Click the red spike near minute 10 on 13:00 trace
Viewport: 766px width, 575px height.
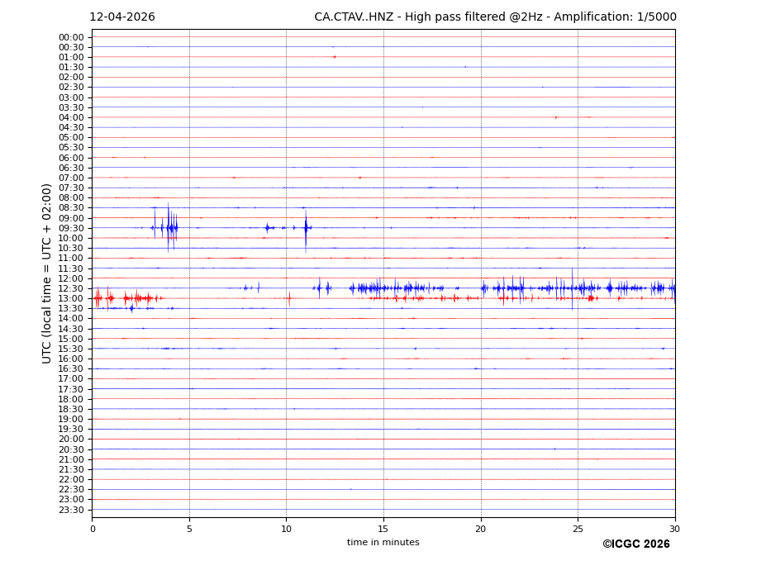tap(289, 298)
